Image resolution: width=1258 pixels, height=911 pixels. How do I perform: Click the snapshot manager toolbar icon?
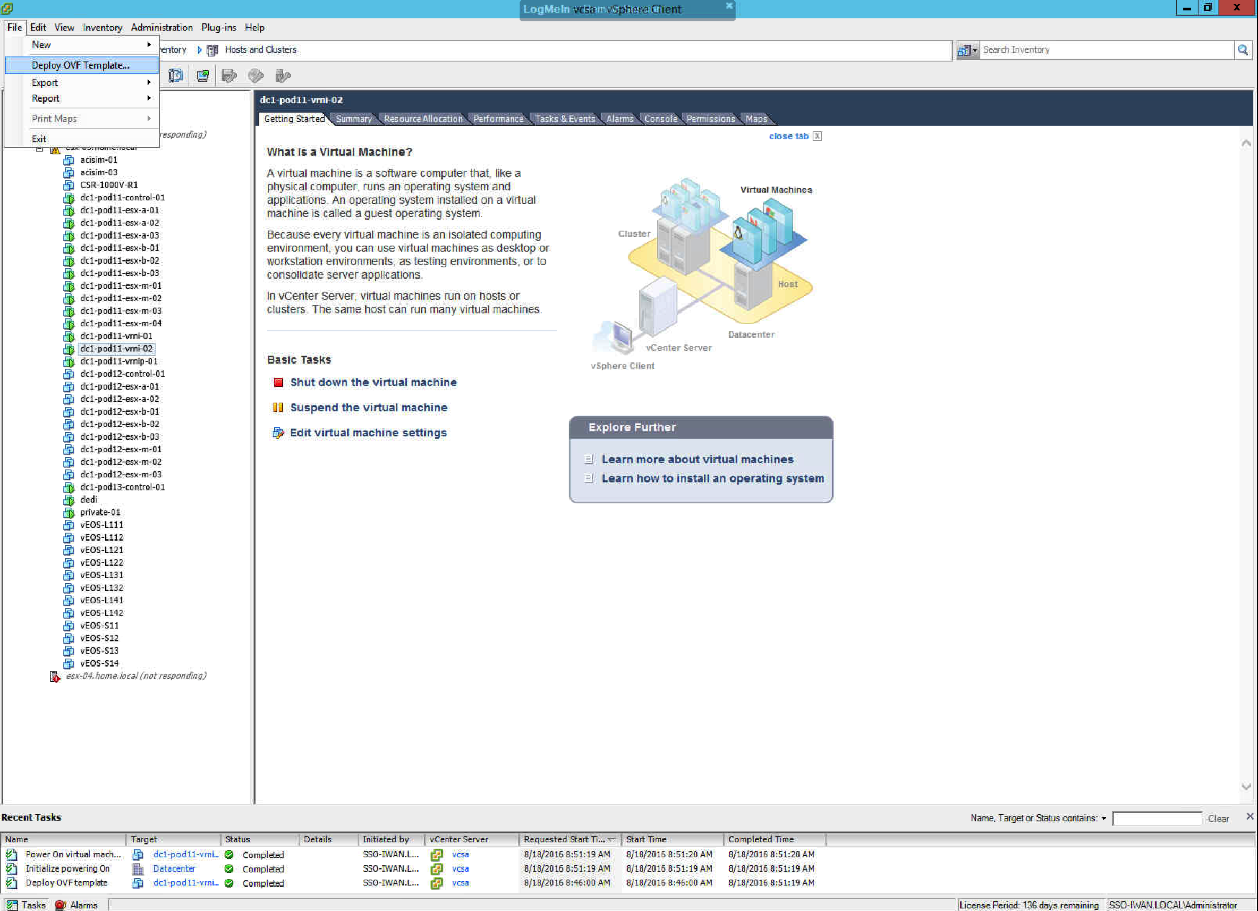[x=176, y=75]
